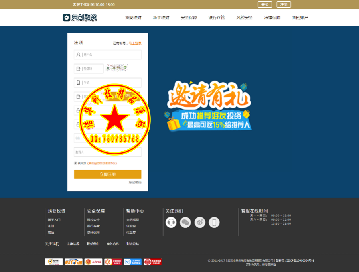The image size is (359, 272).
Task: Click the customer service headset icon
Action: click(x=171, y=222)
